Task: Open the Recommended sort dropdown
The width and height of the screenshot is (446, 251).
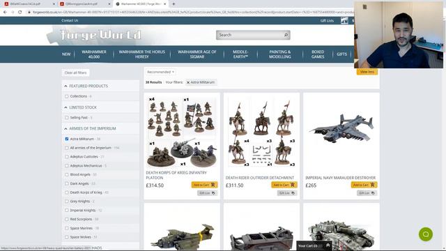Action: click(161, 73)
